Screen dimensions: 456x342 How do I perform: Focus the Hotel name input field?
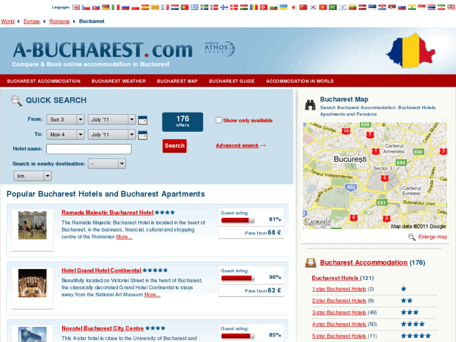pyautogui.click(x=88, y=149)
